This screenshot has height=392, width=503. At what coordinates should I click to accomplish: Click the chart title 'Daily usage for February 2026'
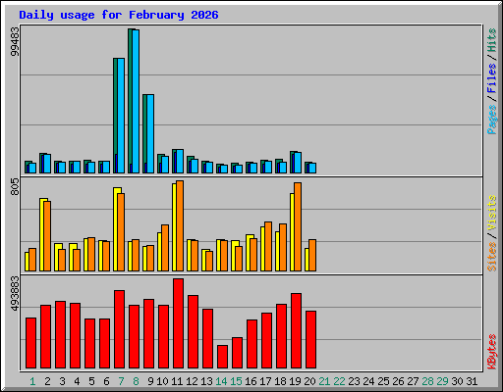point(119,15)
